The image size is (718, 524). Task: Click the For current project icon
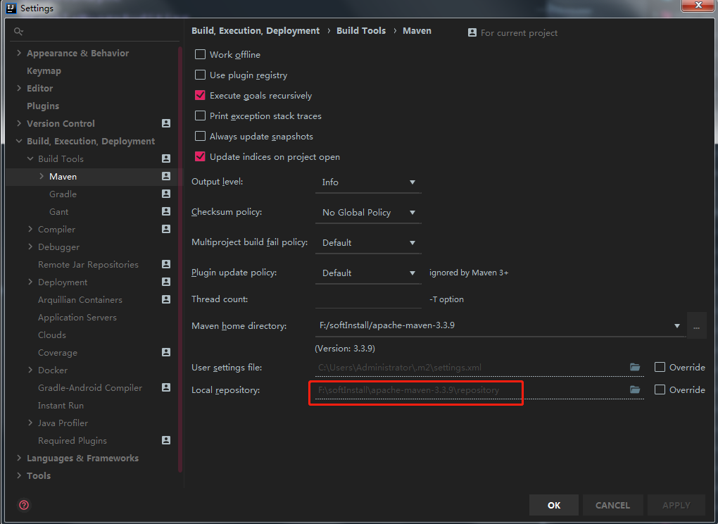click(472, 32)
